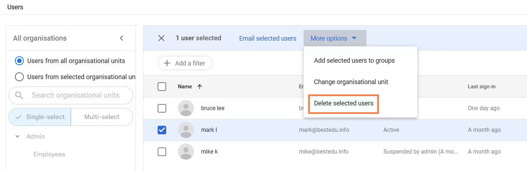Choose Delete selected users
Viewport: 527px width, 171px height.
(343, 103)
